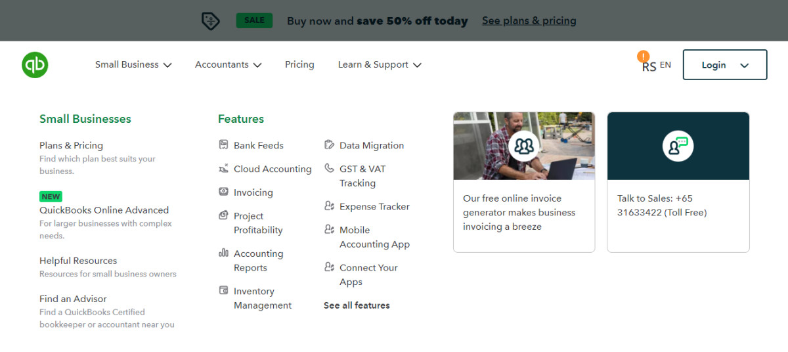Click See all features link
This screenshot has width=788, height=352.
coord(357,305)
